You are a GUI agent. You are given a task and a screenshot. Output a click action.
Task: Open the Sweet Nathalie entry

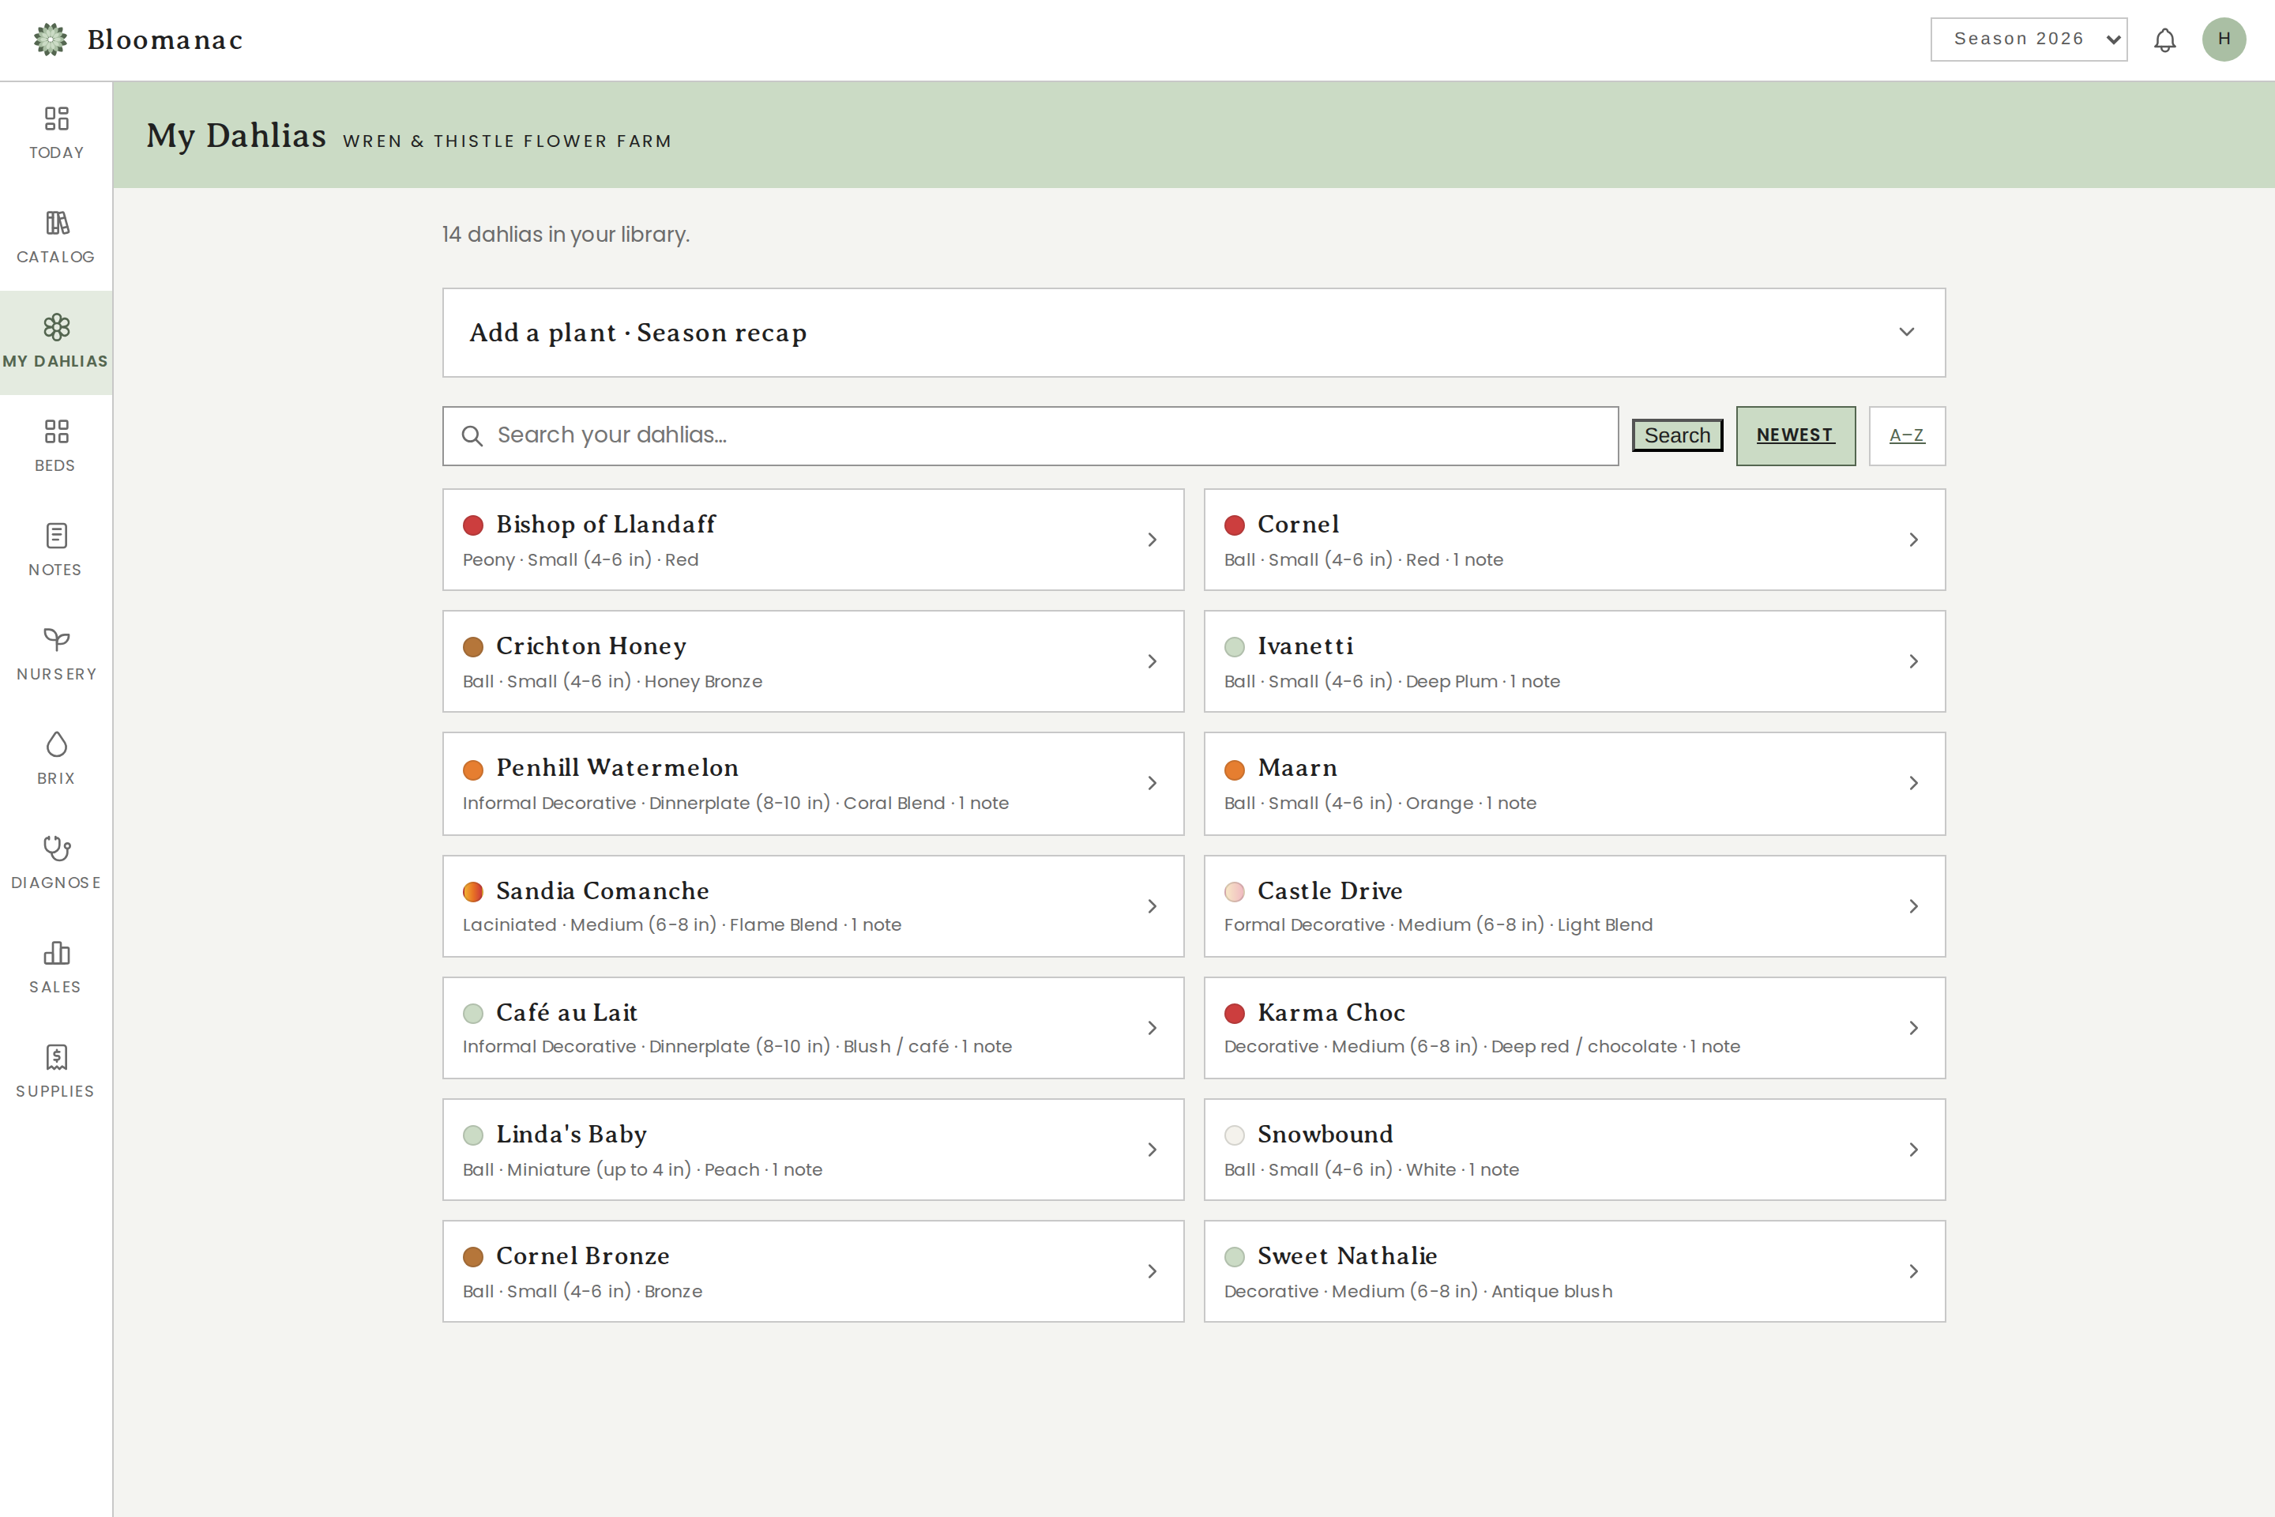click(1574, 1272)
